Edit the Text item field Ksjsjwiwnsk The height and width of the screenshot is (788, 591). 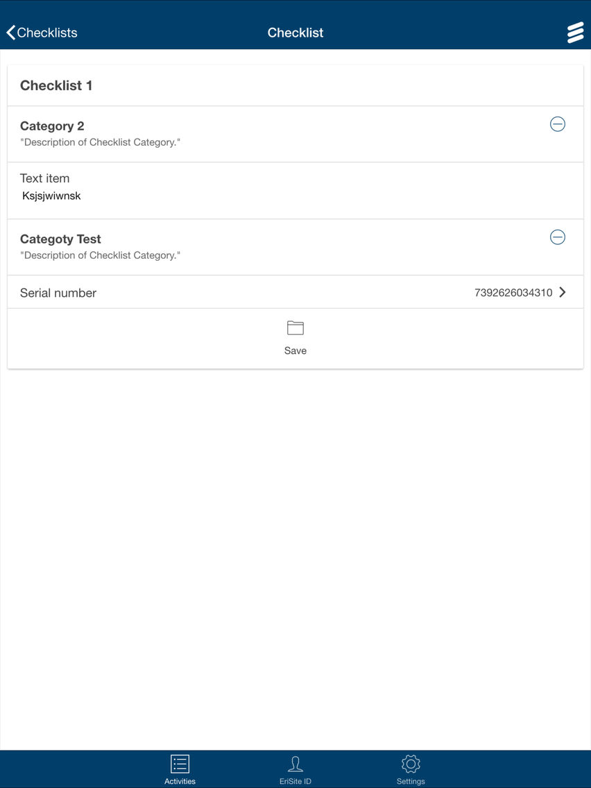(295, 196)
